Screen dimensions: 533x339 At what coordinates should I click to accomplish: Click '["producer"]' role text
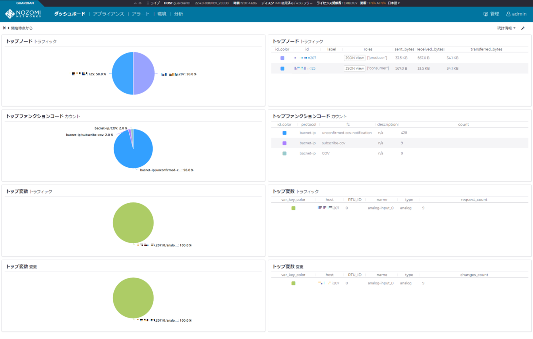point(377,58)
